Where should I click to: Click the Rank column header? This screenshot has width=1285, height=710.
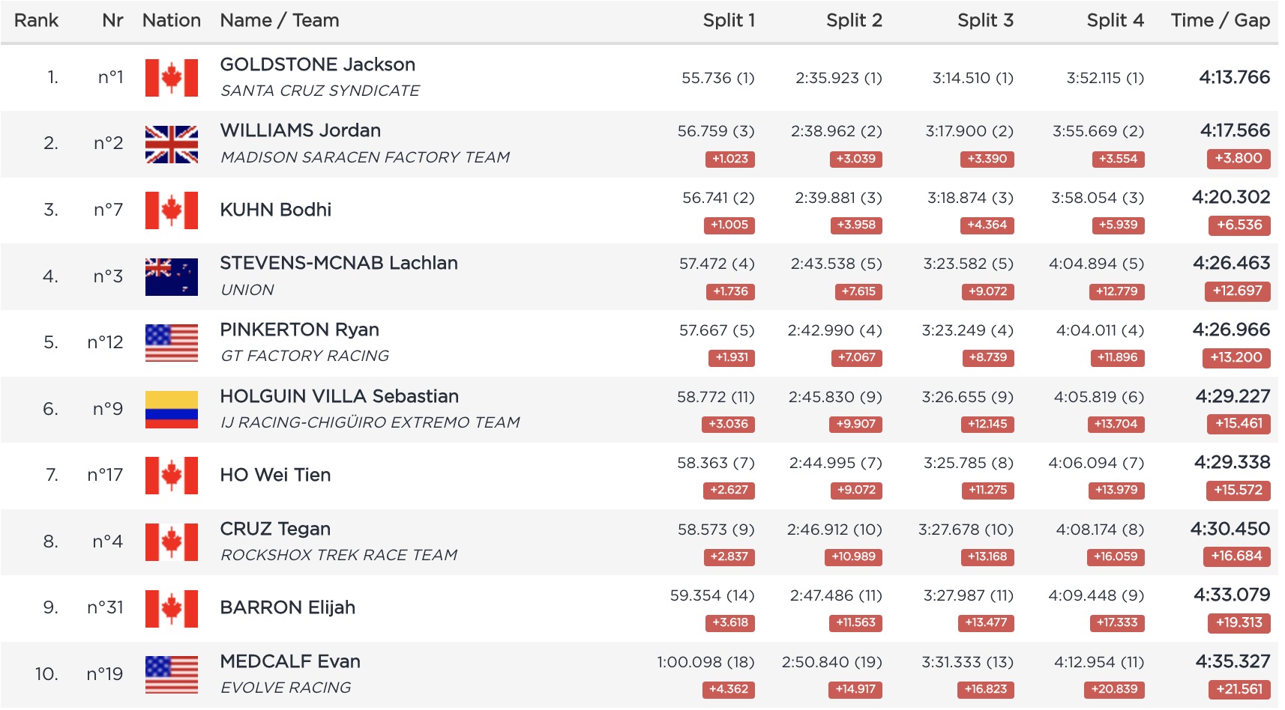tap(36, 20)
